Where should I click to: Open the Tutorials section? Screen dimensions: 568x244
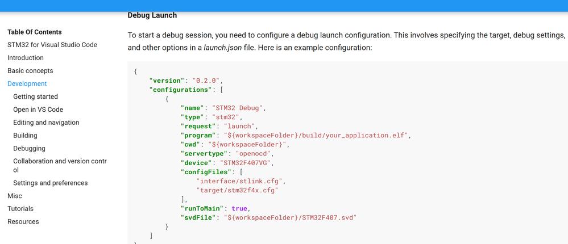tap(20, 209)
